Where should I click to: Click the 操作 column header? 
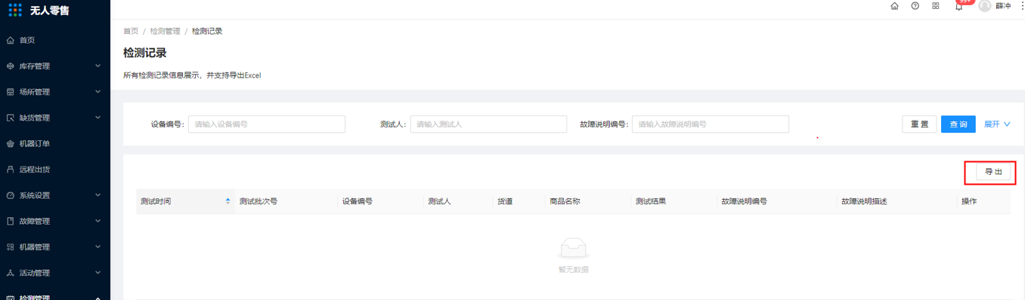click(983, 201)
